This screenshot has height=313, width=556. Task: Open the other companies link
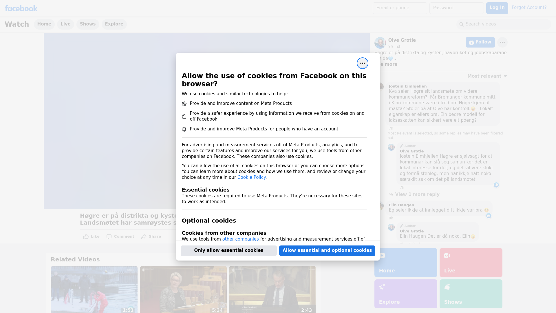pos(240,239)
